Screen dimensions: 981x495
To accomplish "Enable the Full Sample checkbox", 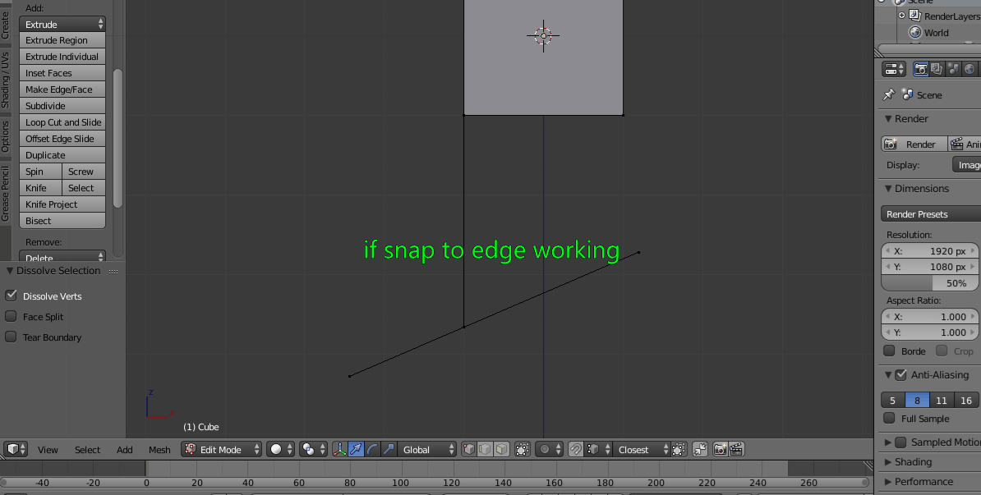I will (889, 418).
